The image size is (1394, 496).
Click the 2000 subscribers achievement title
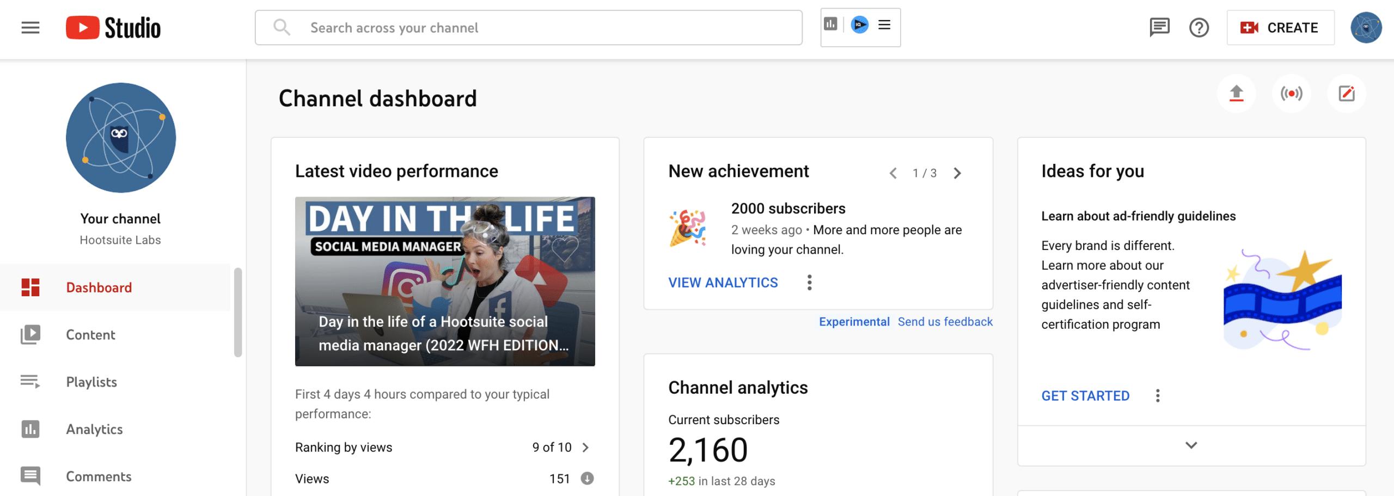(x=788, y=209)
